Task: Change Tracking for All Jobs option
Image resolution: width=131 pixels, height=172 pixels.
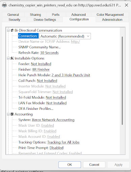Action: (63, 142)
